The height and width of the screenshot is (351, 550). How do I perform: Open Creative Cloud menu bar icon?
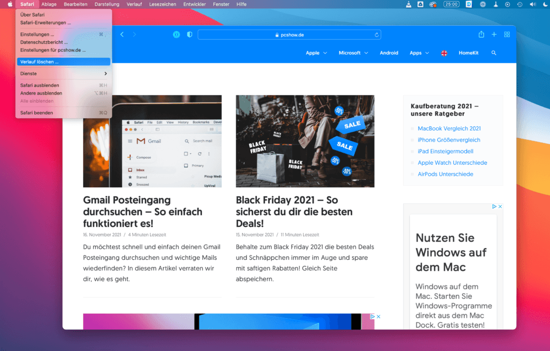click(x=433, y=4)
